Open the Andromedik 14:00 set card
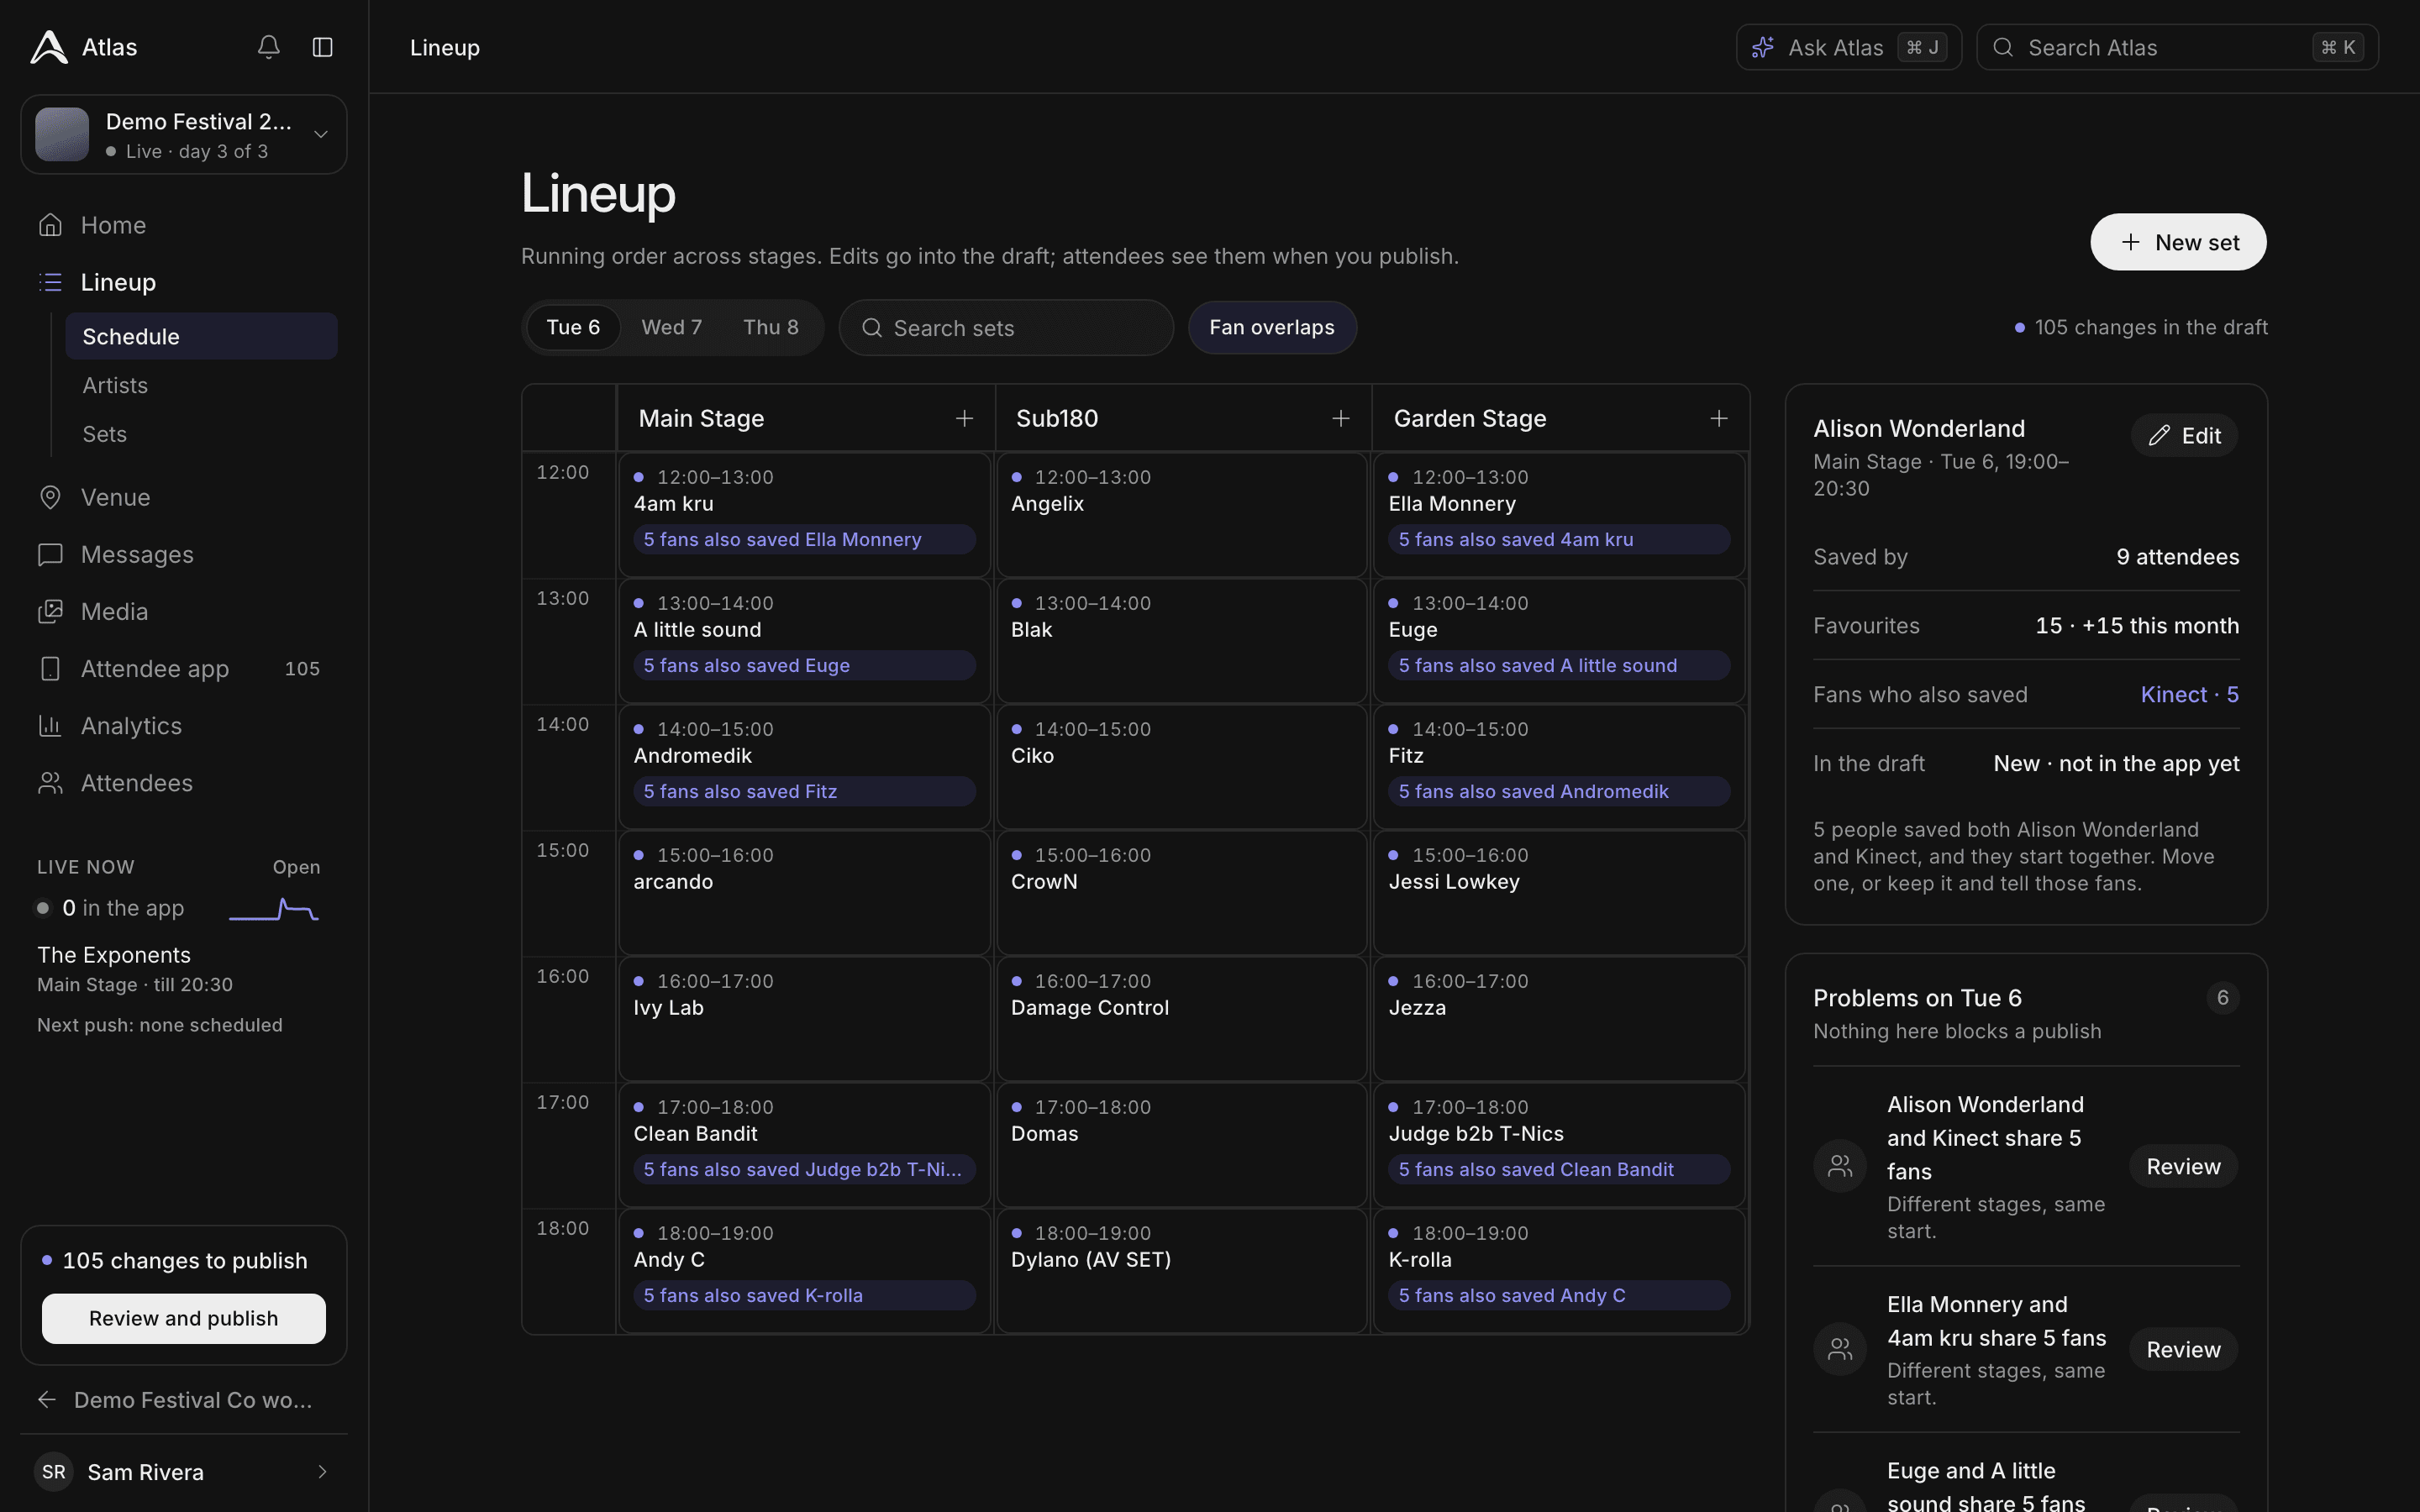The width and height of the screenshot is (2420, 1512). [804, 767]
